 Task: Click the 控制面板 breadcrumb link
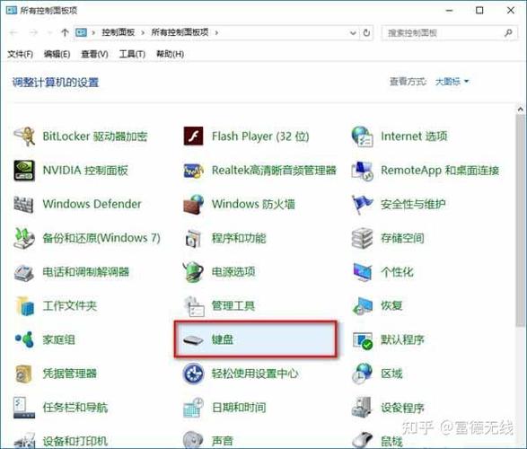119,32
